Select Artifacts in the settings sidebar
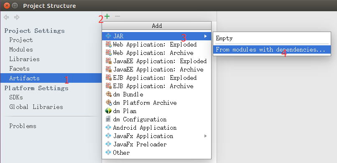The height and width of the screenshot is (163, 337). click(x=51, y=78)
